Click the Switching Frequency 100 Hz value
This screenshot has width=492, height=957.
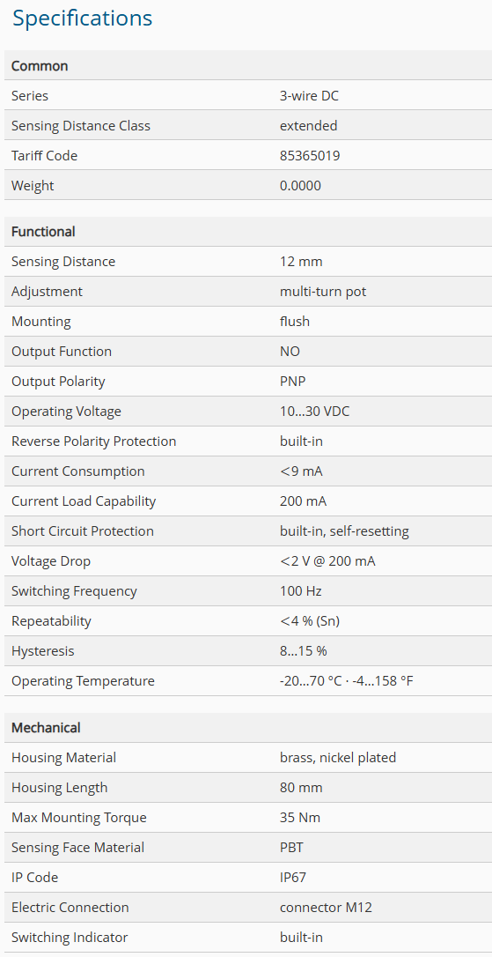pos(300,590)
